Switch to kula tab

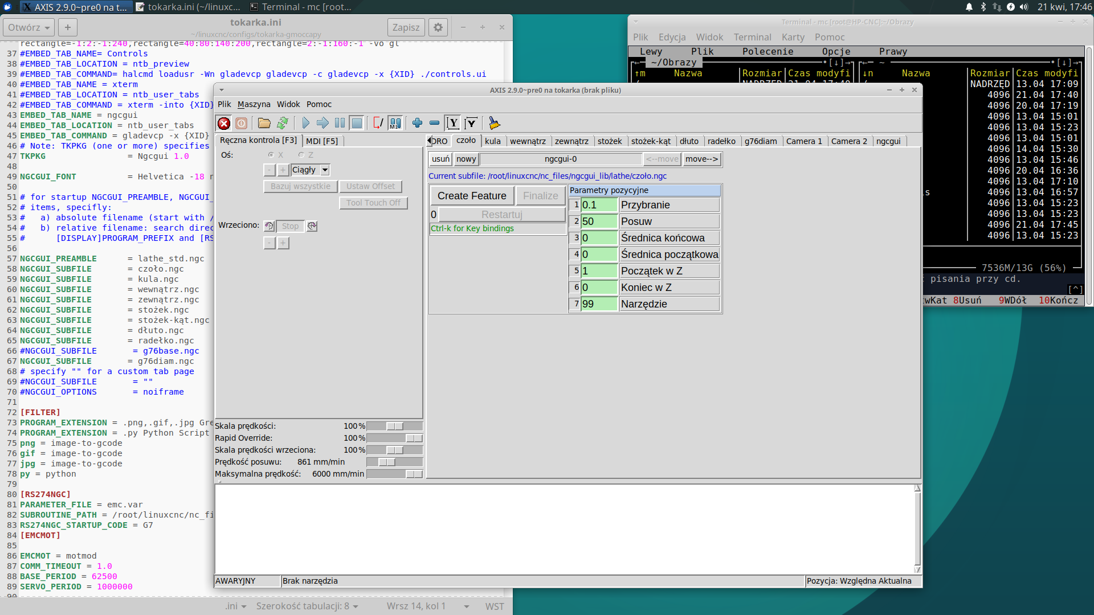(x=493, y=141)
